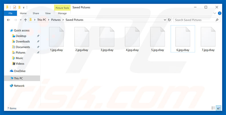The image size is (226, 115).
Task: Open the Customize Quick Access Toolbar dropdown
Action: click(x=24, y=7)
